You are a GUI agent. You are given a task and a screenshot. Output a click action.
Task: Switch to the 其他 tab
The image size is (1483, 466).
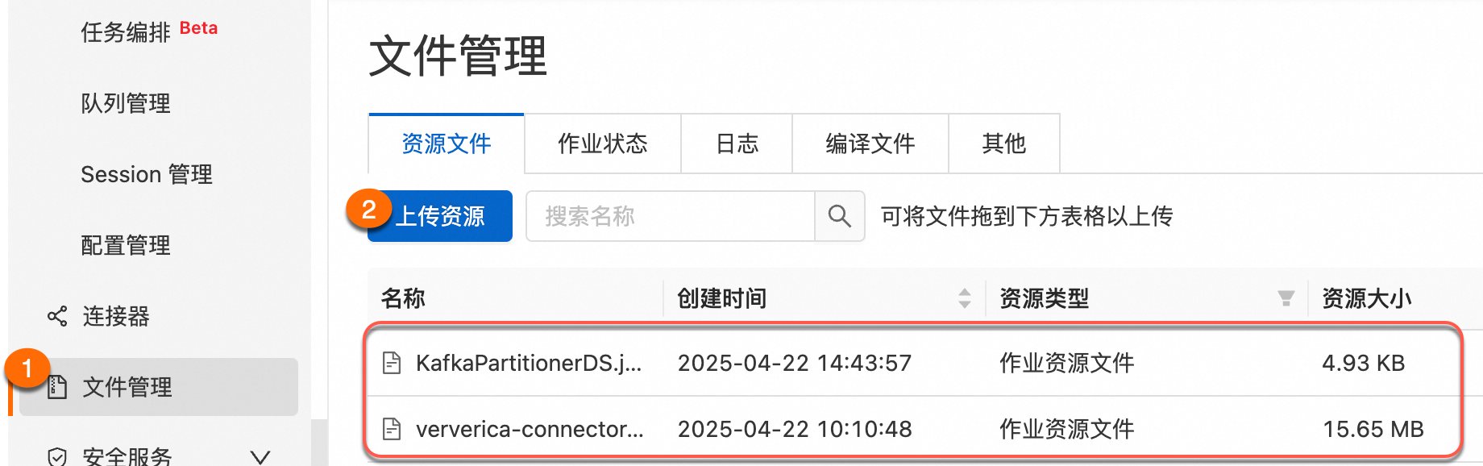[x=1003, y=144]
